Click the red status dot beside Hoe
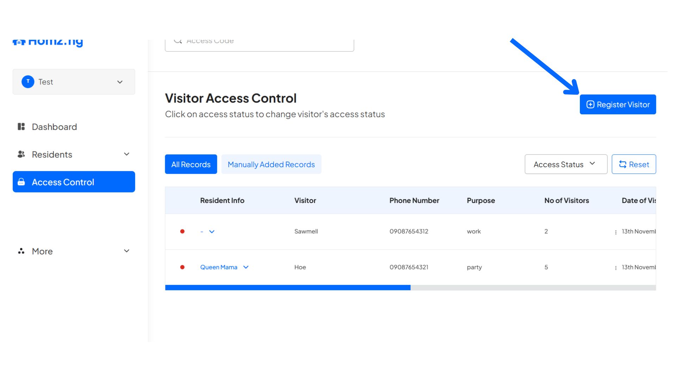This screenshot has height=380, width=676. click(183, 267)
